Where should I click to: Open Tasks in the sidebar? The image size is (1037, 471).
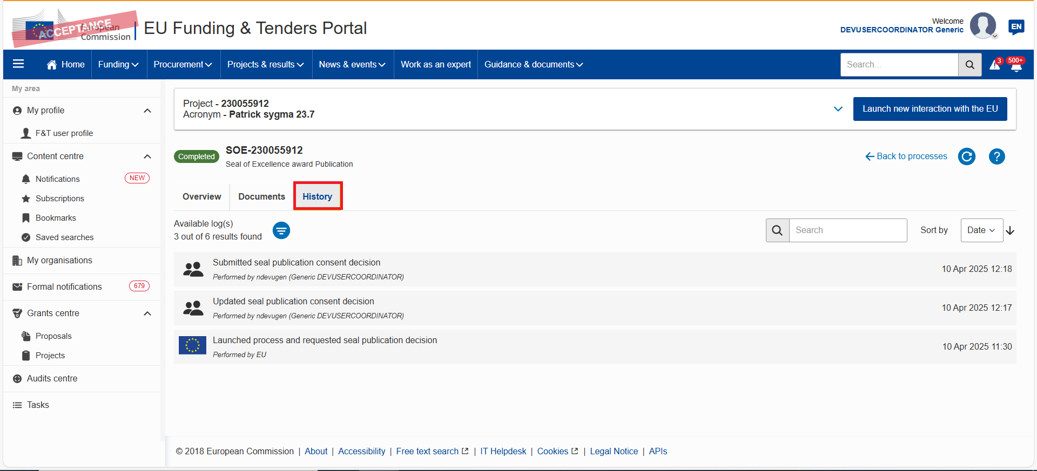38,405
